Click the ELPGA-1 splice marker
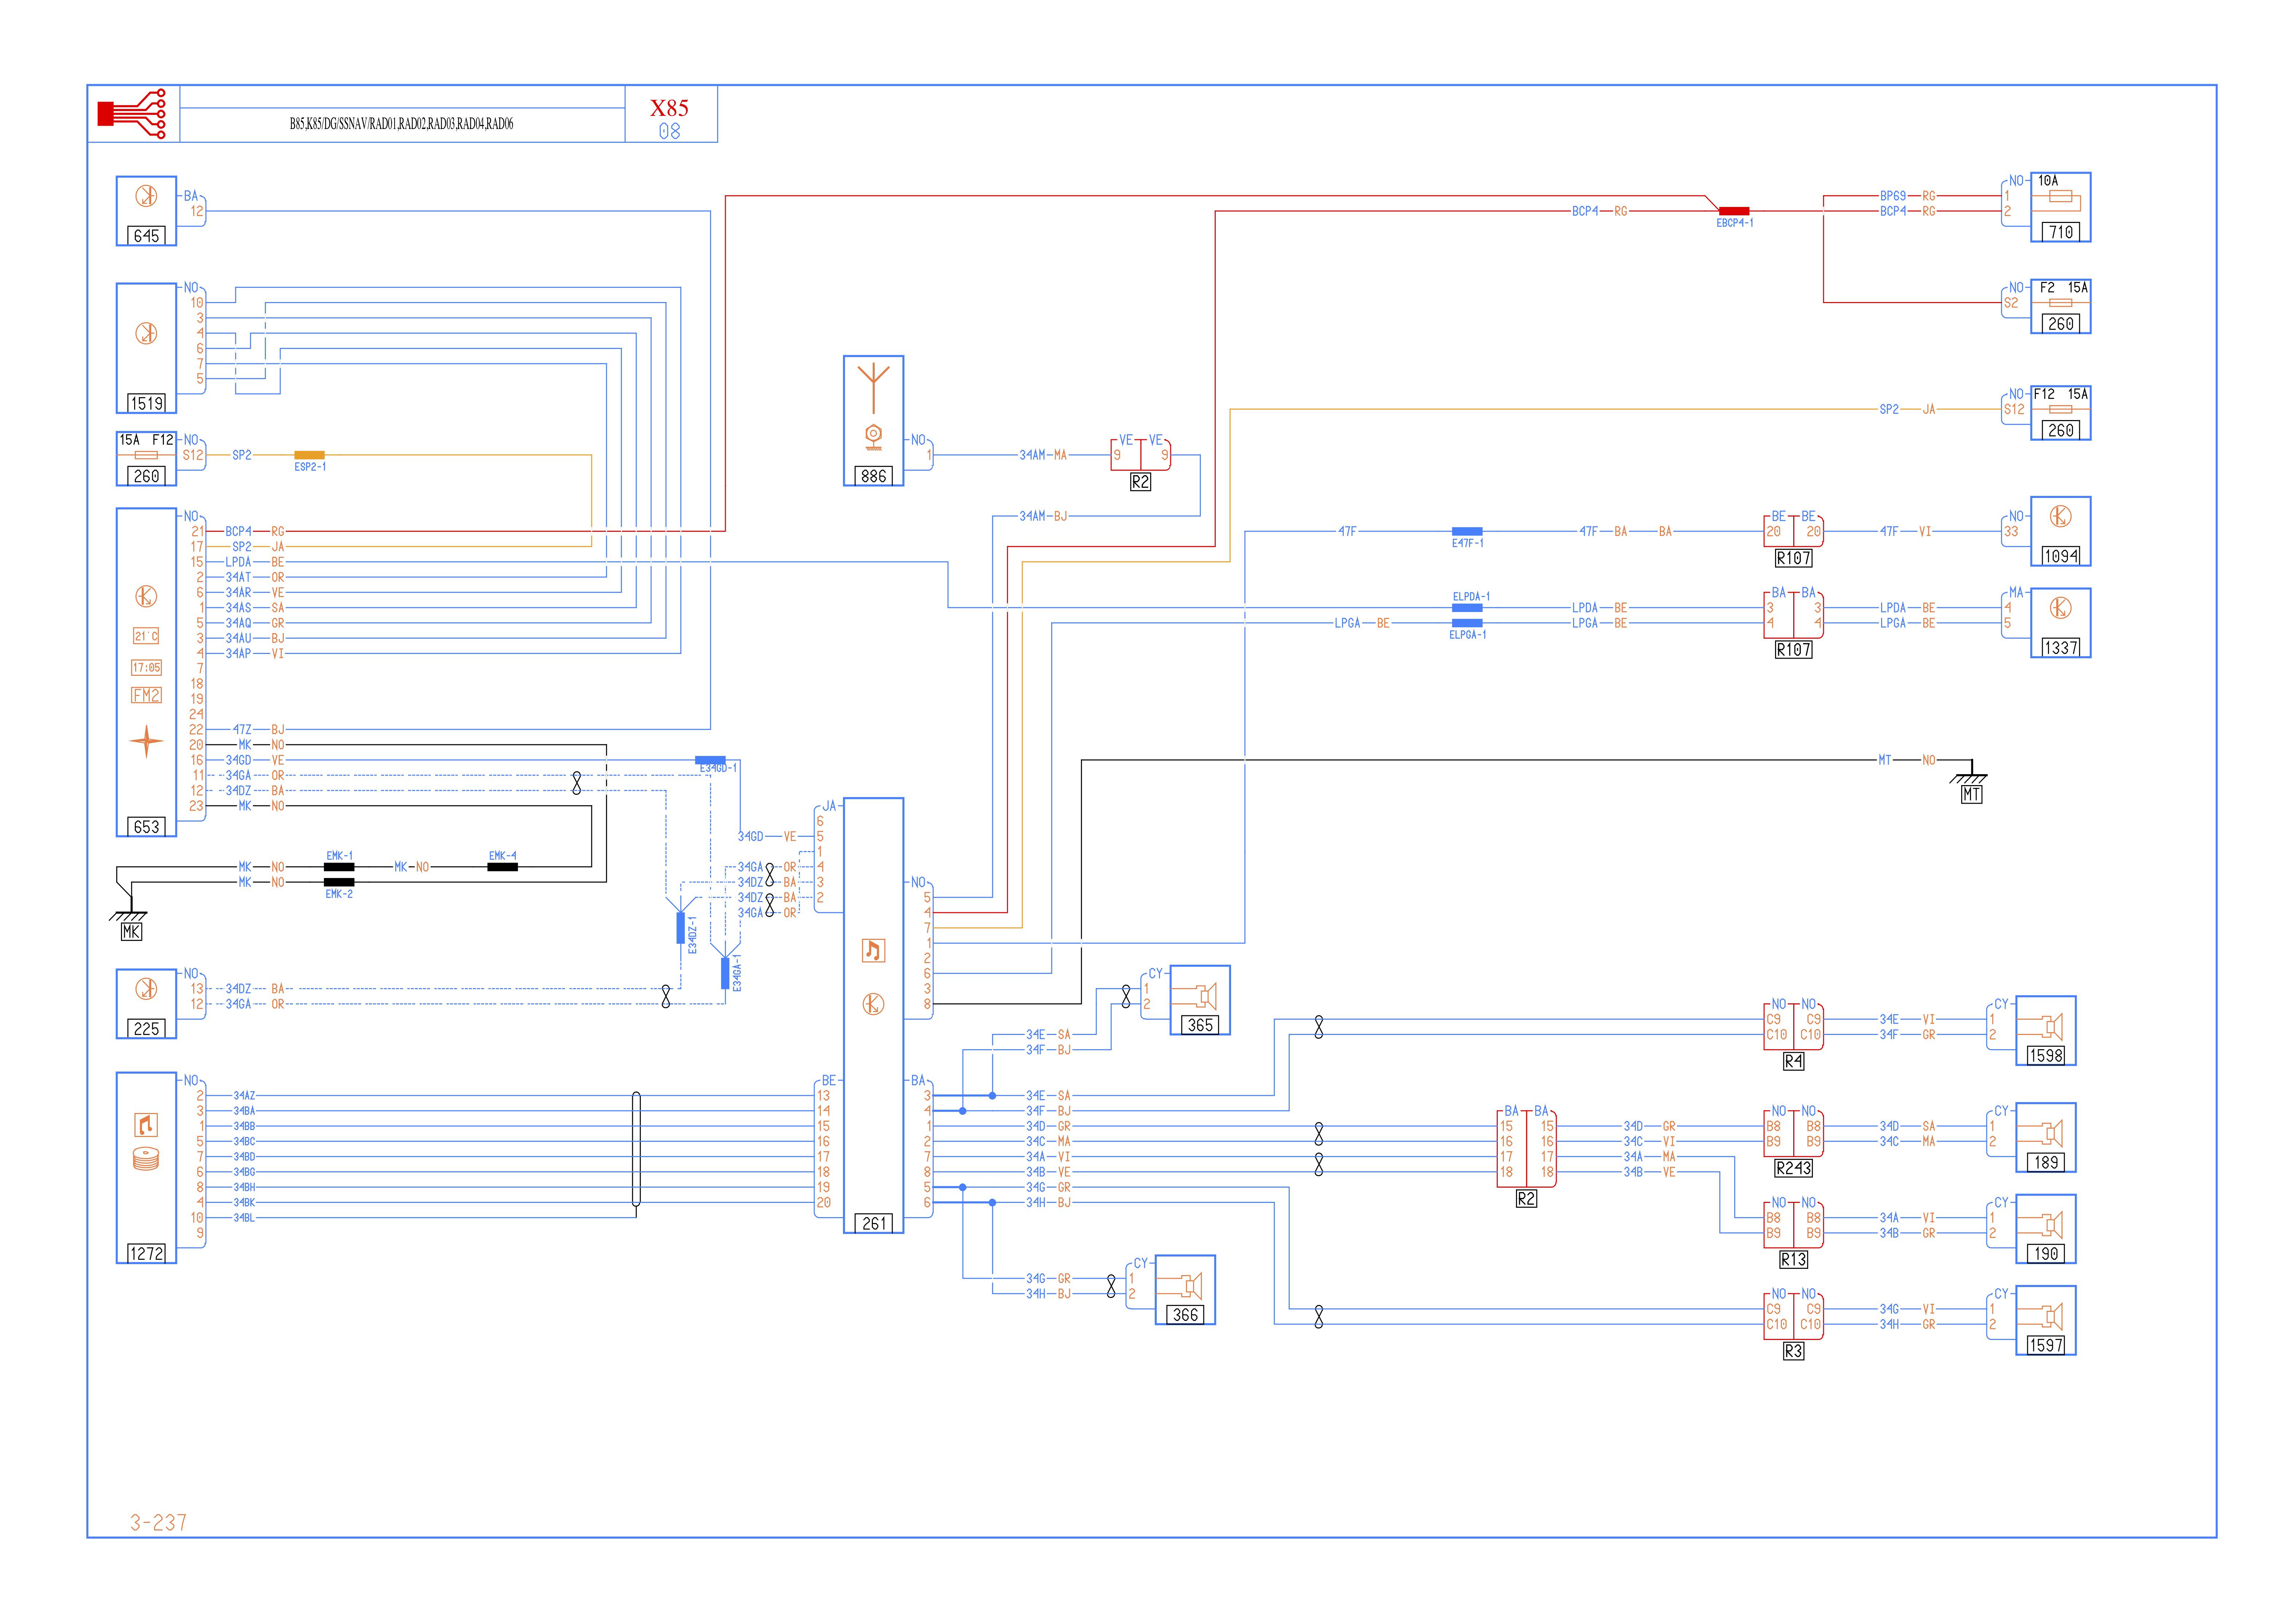Image resolution: width=2296 pixels, height=1623 pixels. [1467, 623]
